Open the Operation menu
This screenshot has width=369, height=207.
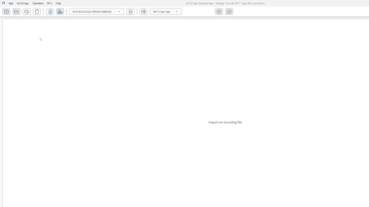point(38,3)
